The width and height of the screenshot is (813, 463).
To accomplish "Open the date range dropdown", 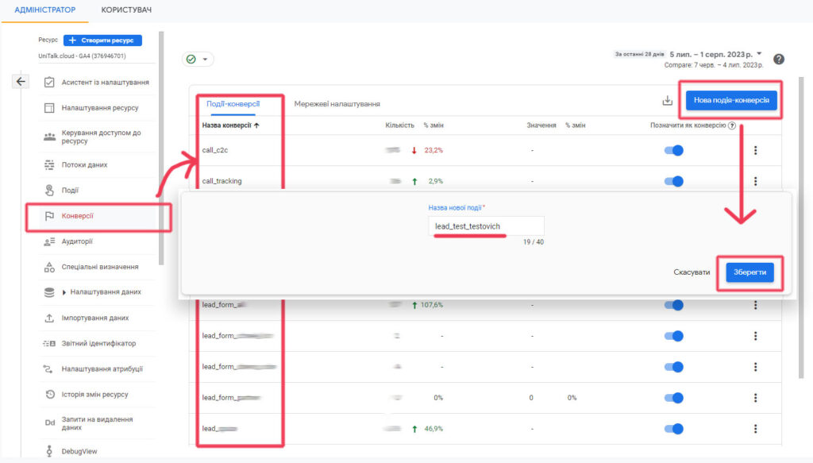I will (x=715, y=54).
